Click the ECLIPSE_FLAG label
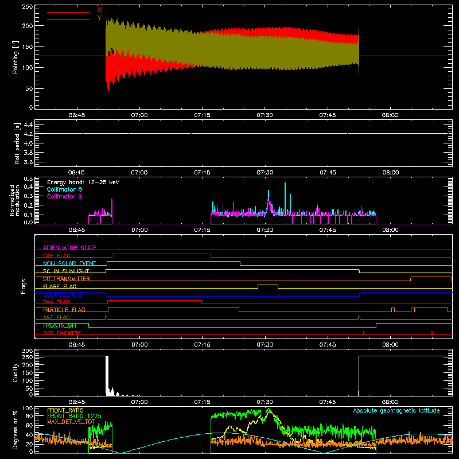Image resolution: width=459 pixels, height=459 pixels. coord(63,294)
